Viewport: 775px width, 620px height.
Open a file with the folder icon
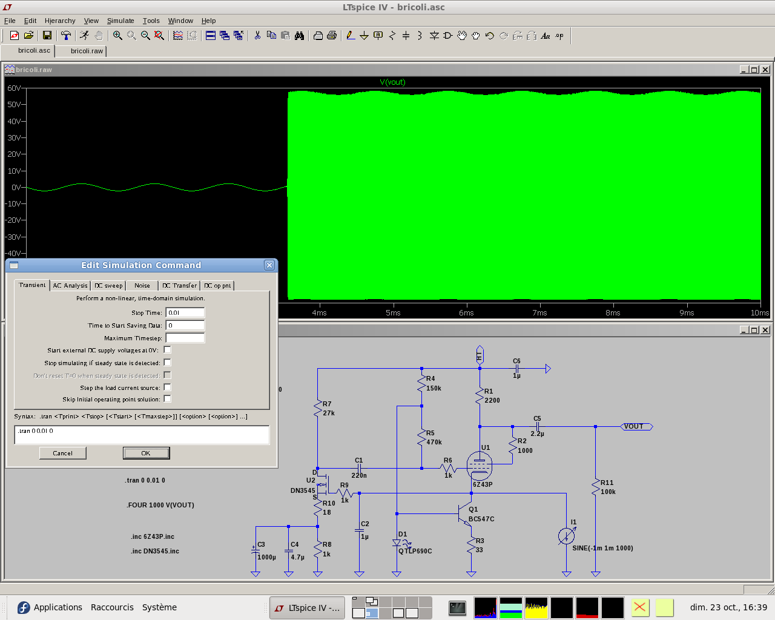(x=28, y=36)
